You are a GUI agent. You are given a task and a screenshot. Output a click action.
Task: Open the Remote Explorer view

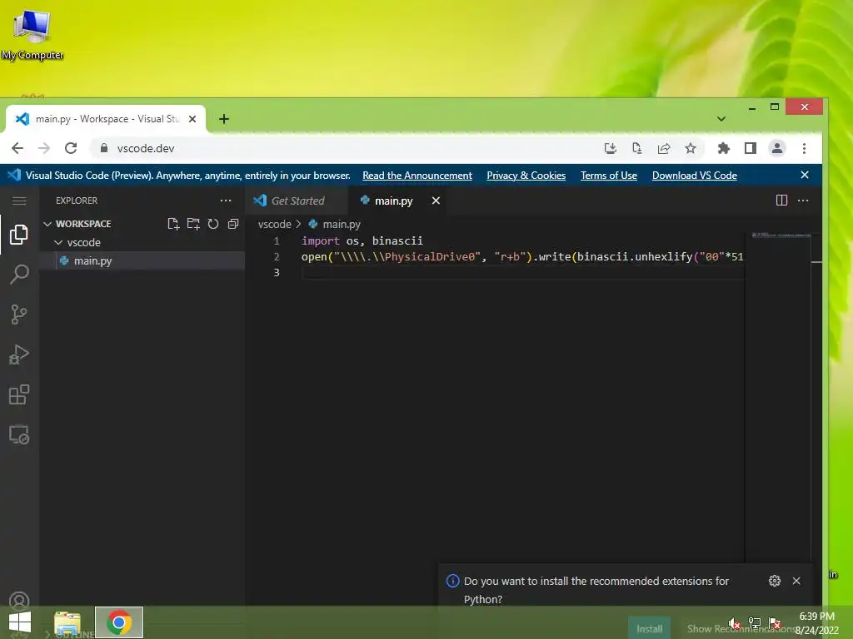[19, 434]
